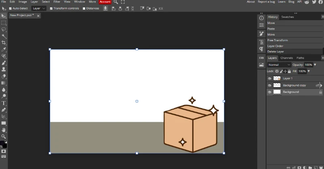Select the Dodge tool

pyautogui.click(x=4, y=96)
